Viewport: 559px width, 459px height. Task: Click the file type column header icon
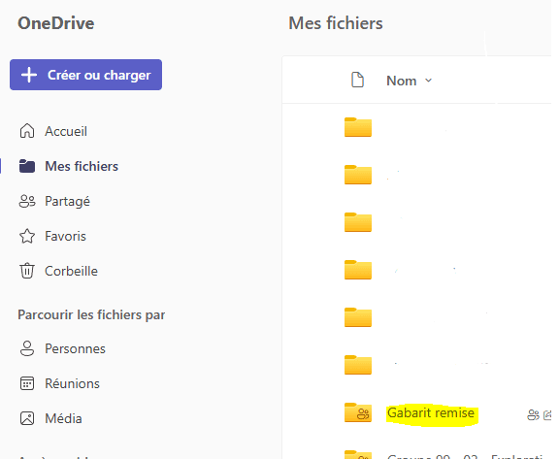(357, 80)
